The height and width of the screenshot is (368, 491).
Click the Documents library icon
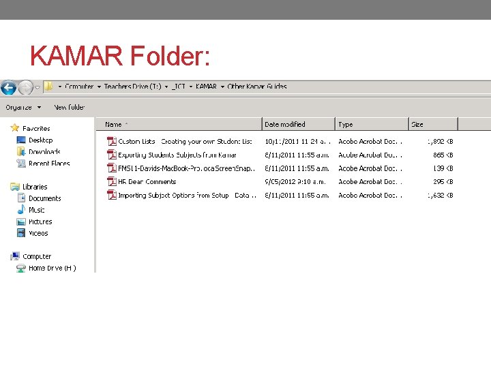point(21,198)
